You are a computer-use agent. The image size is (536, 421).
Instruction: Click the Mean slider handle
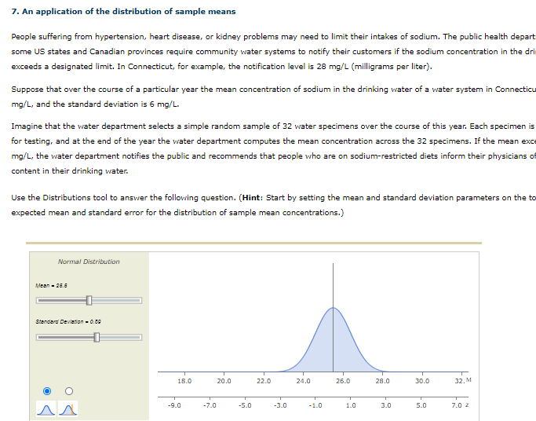click(x=89, y=300)
